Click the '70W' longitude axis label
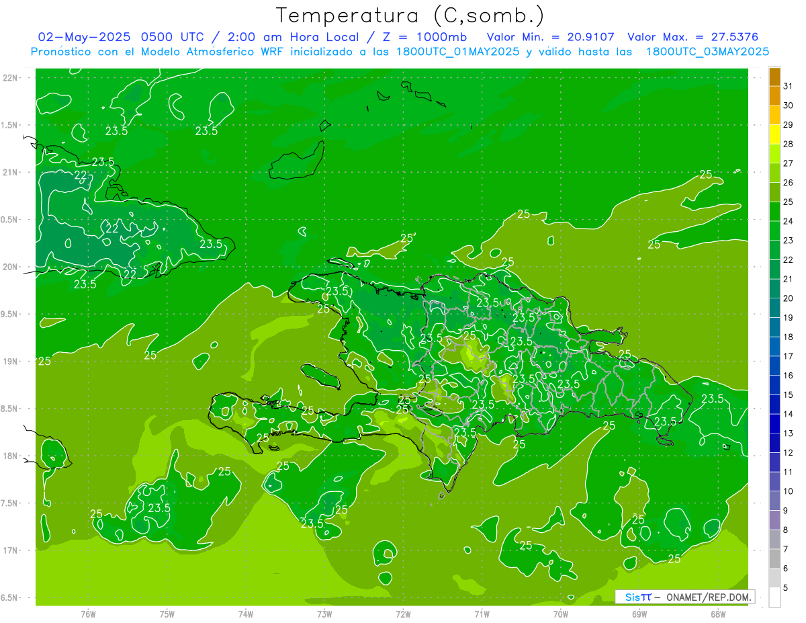Image resolution: width=806 pixels, height=623 pixels. tap(561, 614)
